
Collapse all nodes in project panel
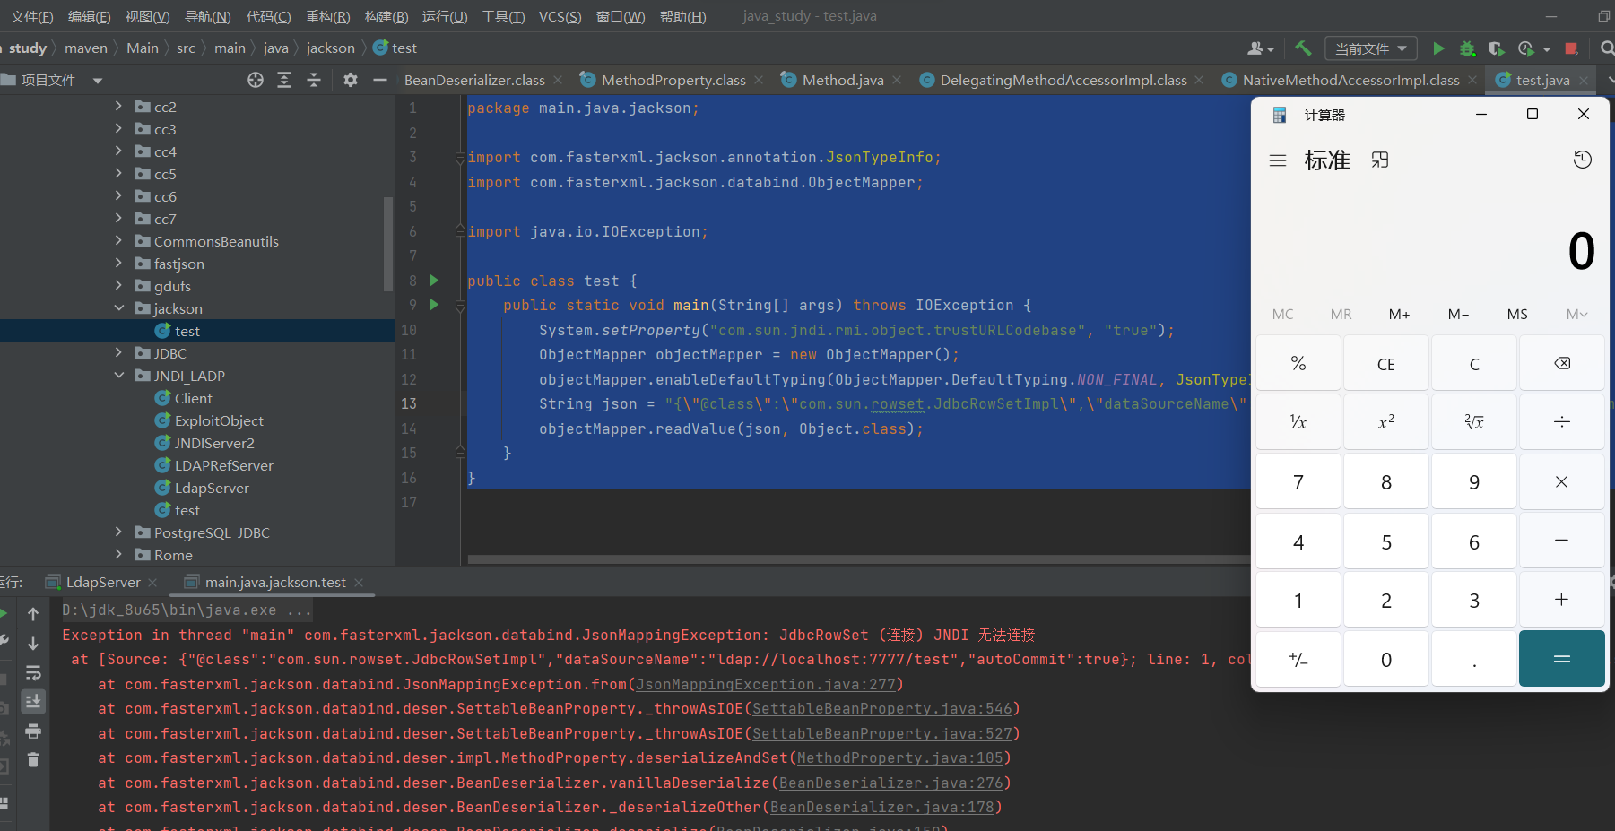pos(314,80)
